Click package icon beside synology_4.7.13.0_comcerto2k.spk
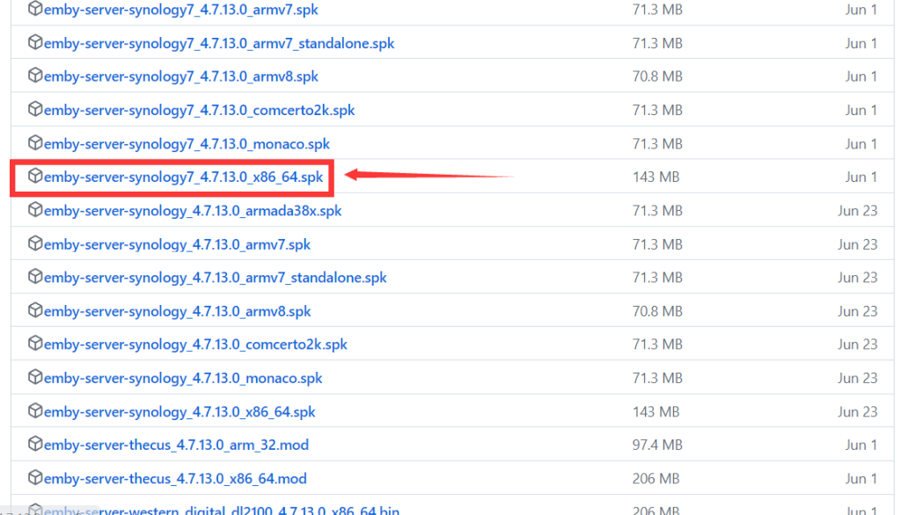Viewport: 901px width, 515px height. [35, 344]
